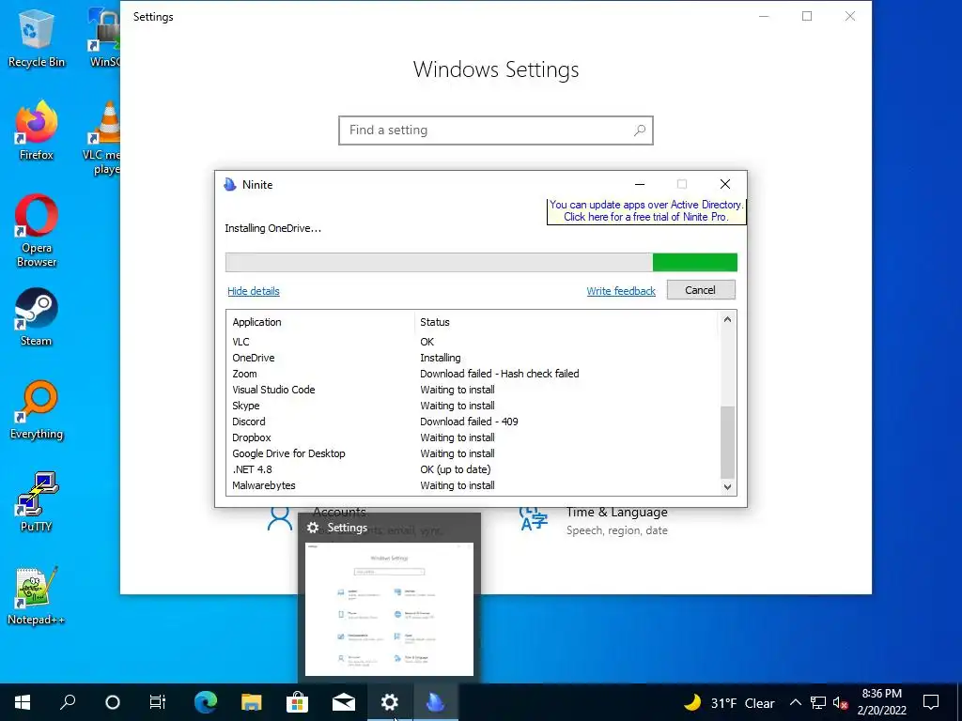Open Task View on taskbar
The height and width of the screenshot is (721, 962).
click(x=158, y=702)
